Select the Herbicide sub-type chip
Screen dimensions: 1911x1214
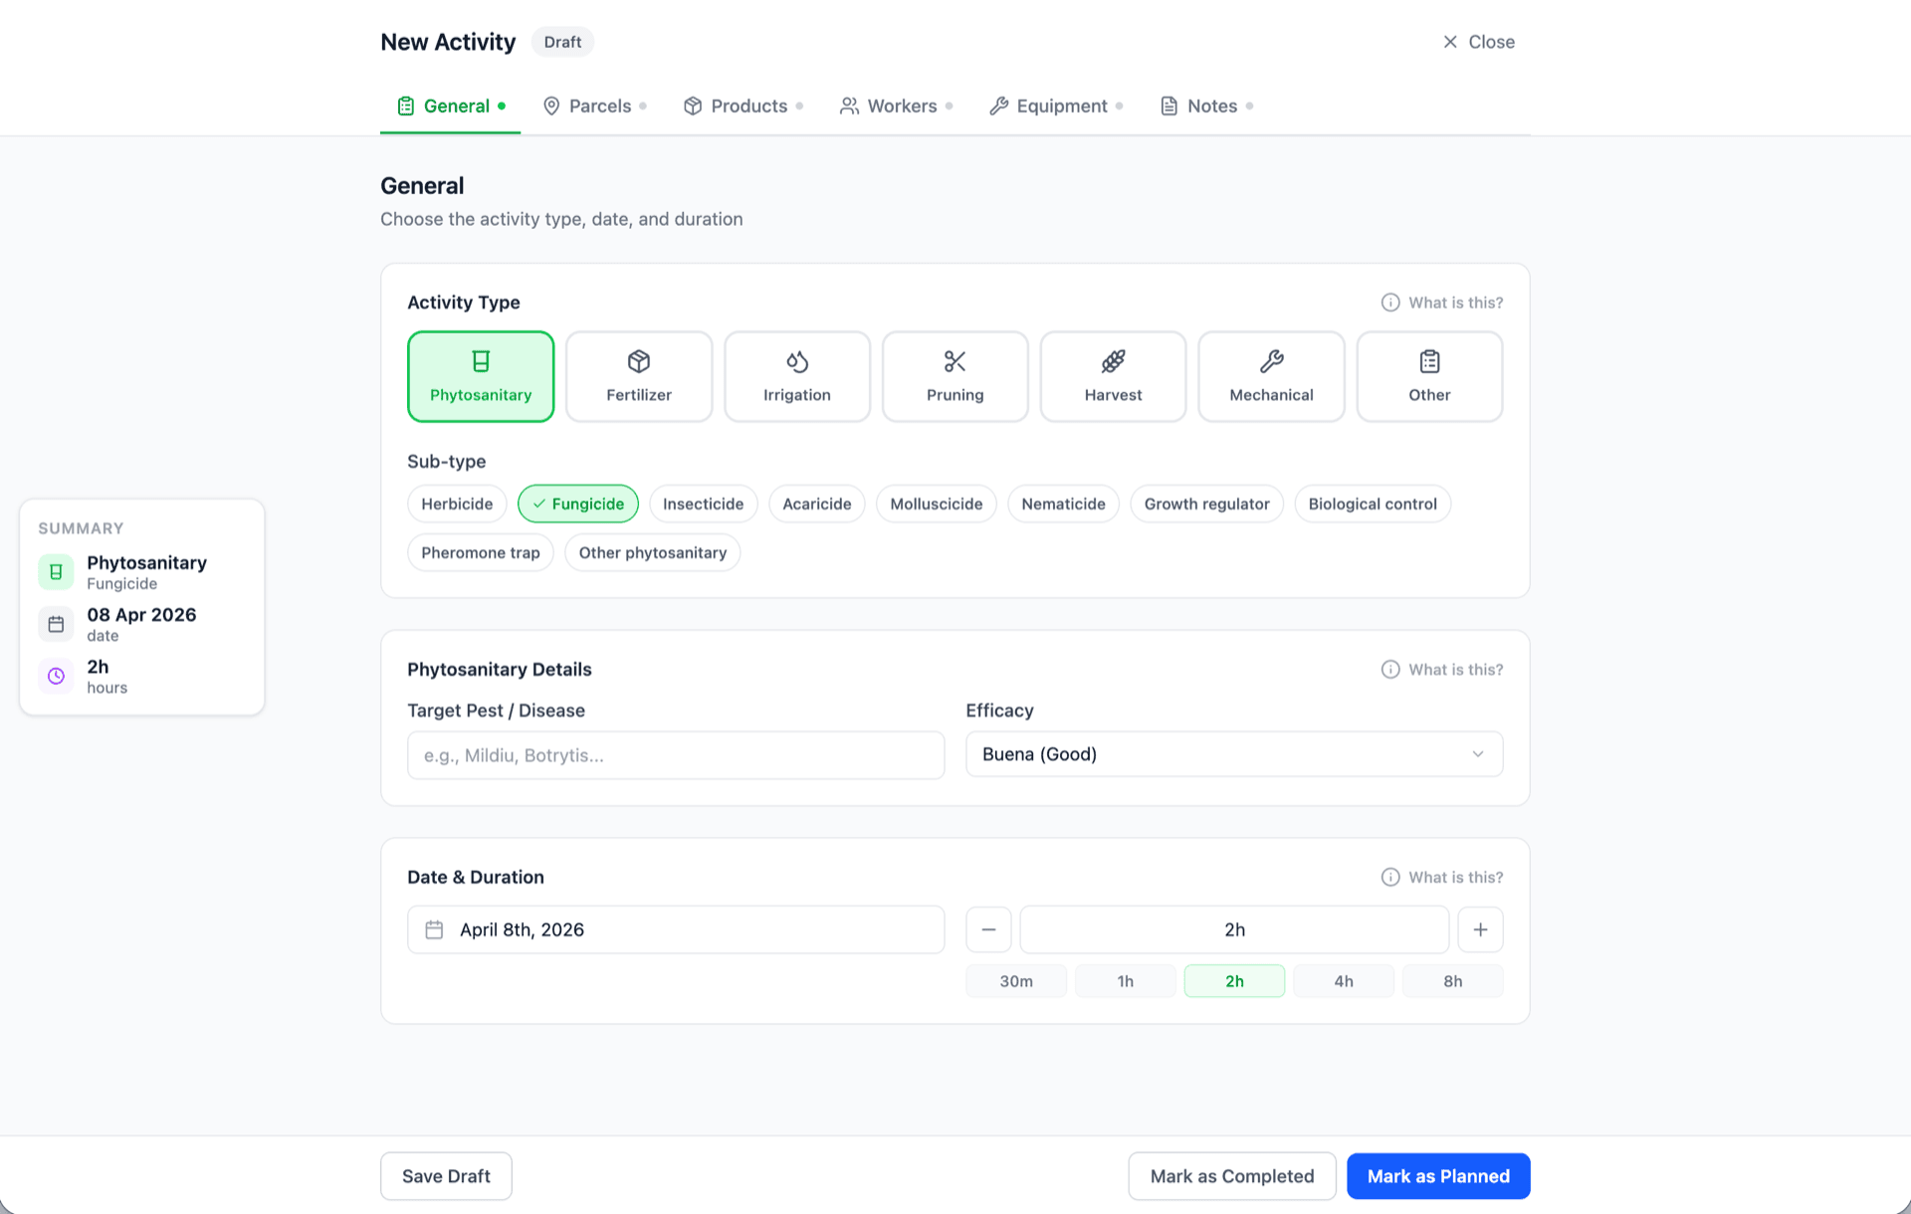pyautogui.click(x=457, y=504)
